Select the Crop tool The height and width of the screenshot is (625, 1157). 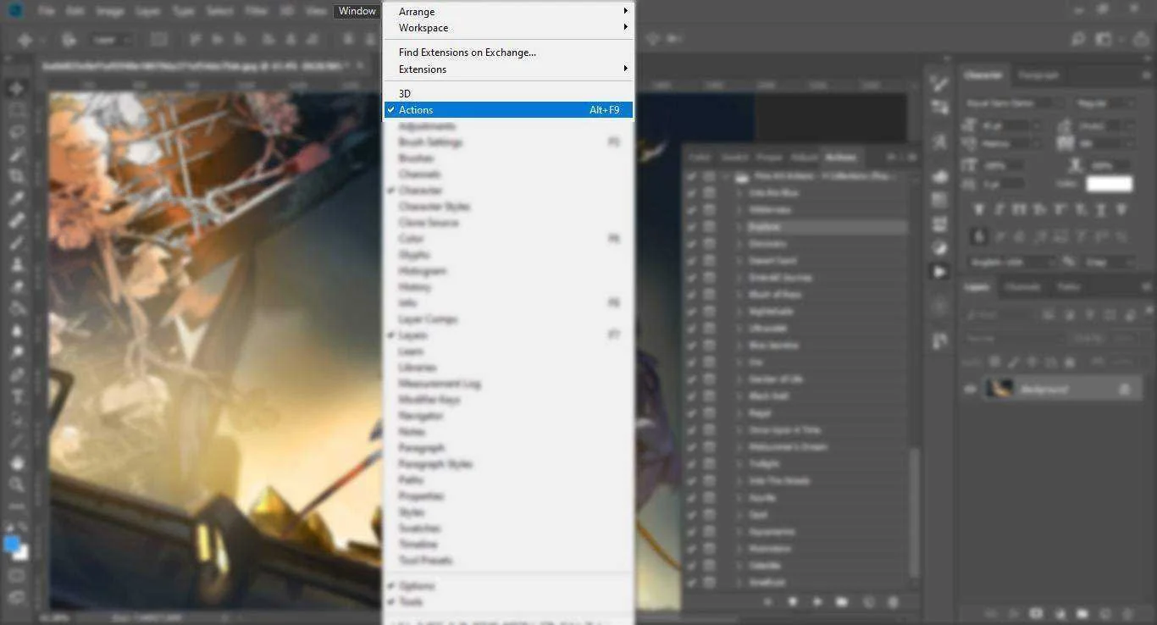[16, 176]
